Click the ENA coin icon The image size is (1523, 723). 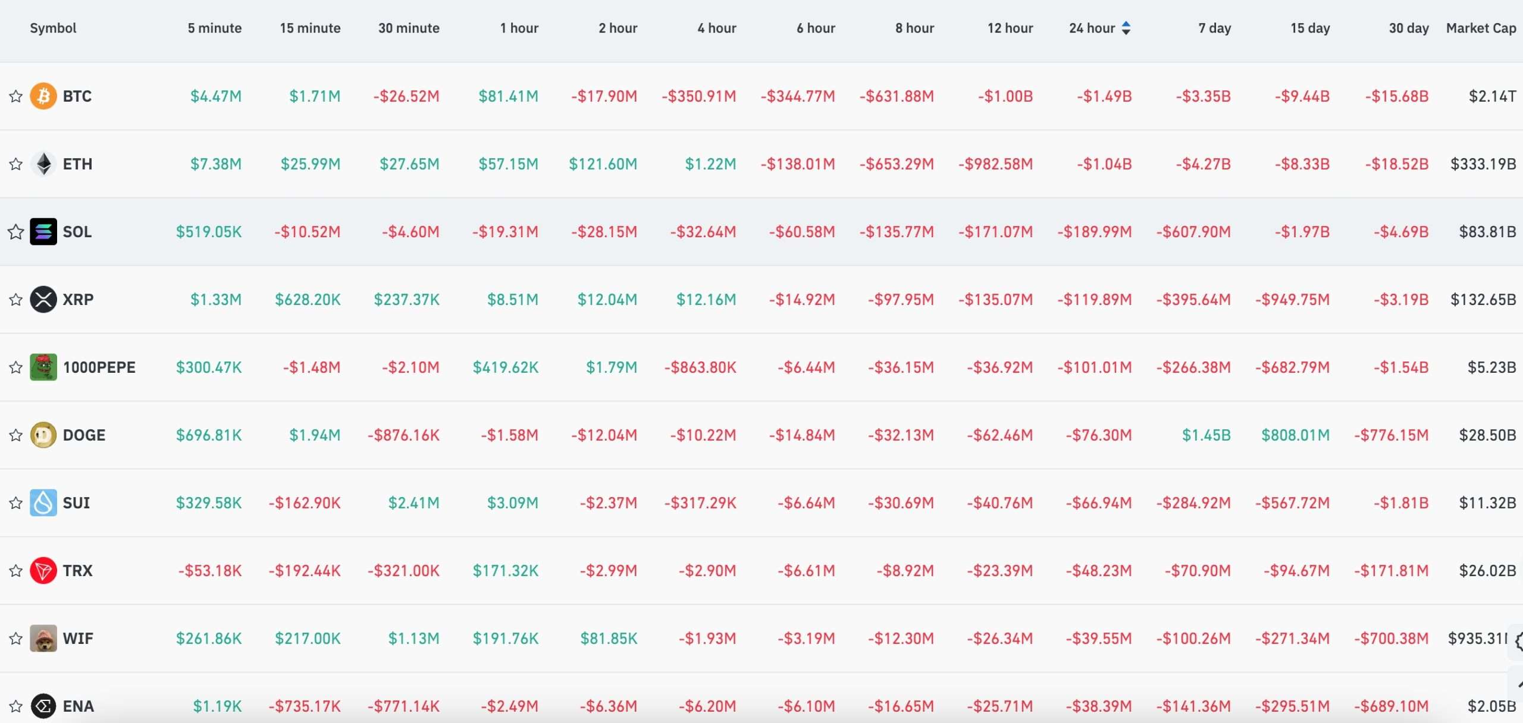43,706
